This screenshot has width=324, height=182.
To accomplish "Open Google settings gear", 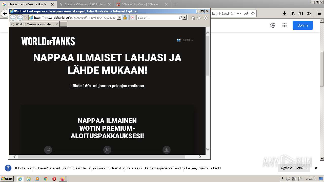I will click(273, 25).
